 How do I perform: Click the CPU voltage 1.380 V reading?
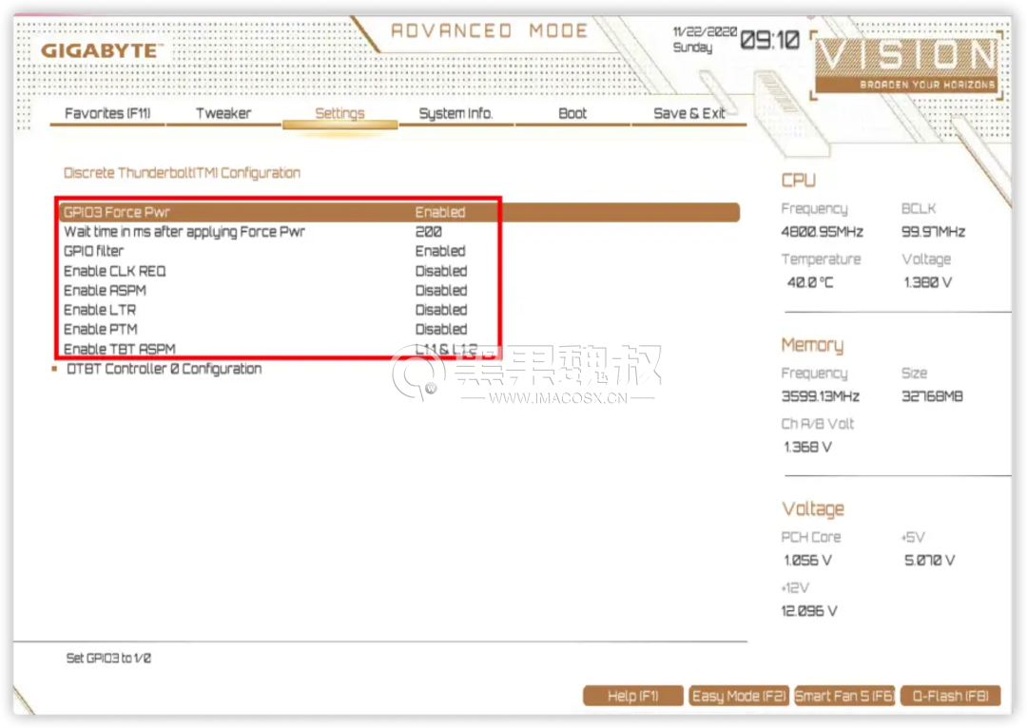[927, 282]
